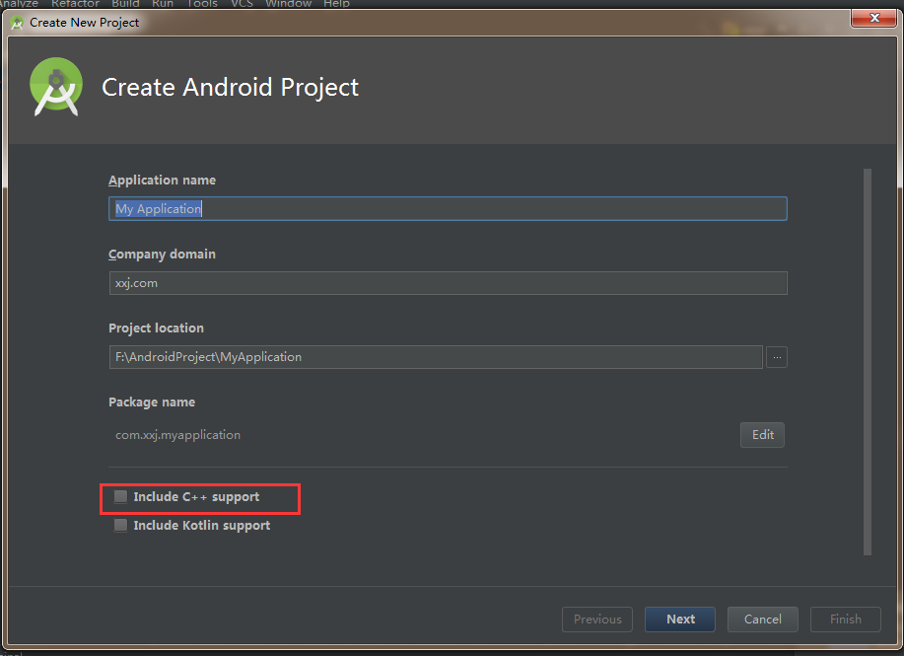Open the Refactor menu
This screenshot has height=656, width=904.
click(76, 4)
